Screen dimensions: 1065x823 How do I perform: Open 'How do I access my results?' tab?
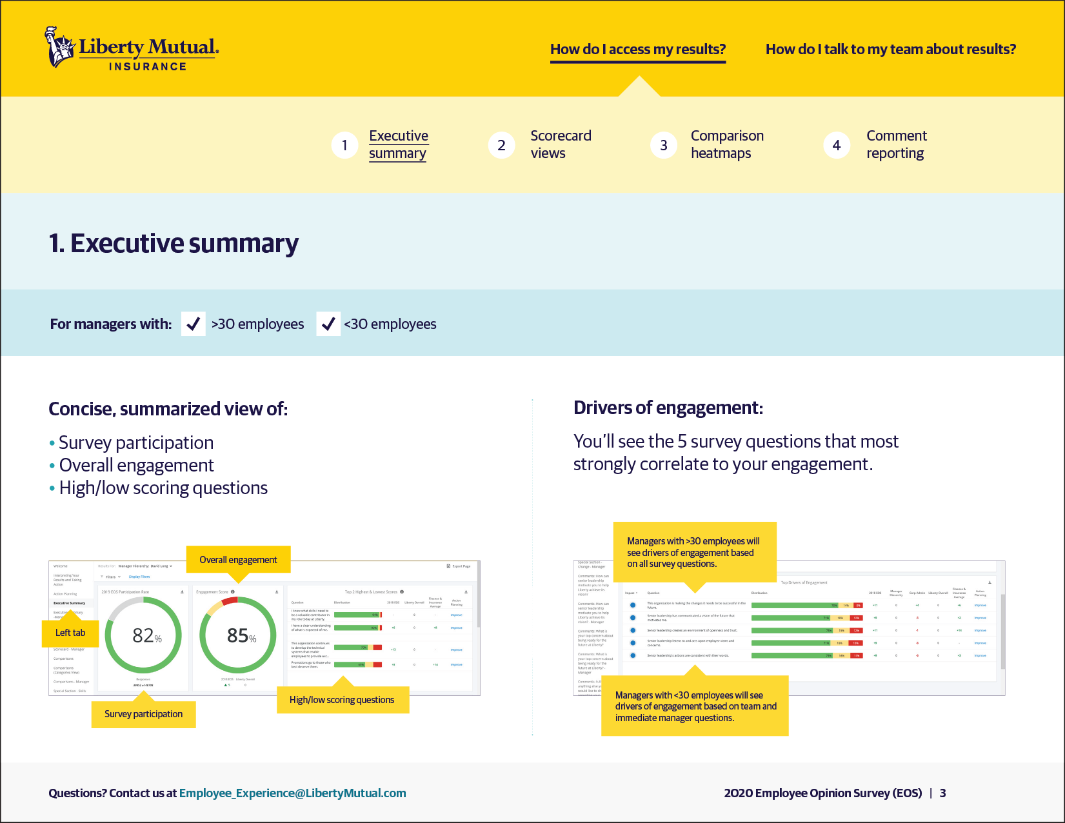pyautogui.click(x=638, y=50)
